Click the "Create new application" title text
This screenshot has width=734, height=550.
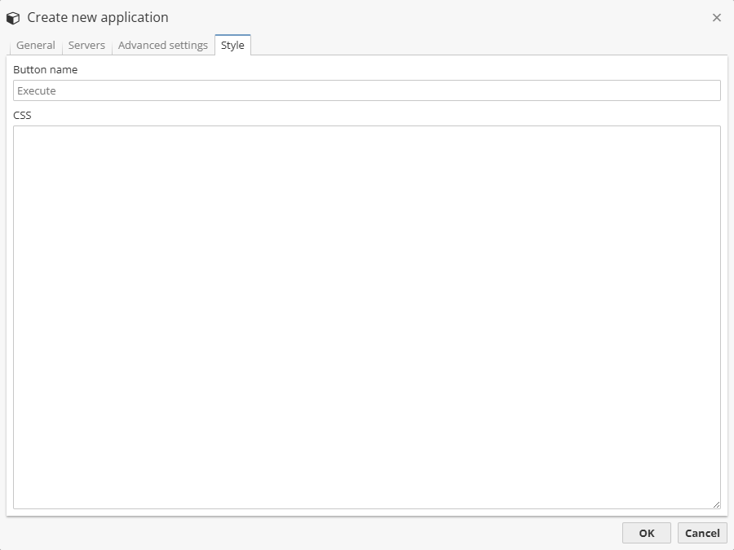[x=98, y=18]
